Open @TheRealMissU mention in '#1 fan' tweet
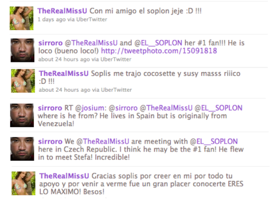Image resolution: width=273 pixels, height=213 pixels. (x=91, y=43)
